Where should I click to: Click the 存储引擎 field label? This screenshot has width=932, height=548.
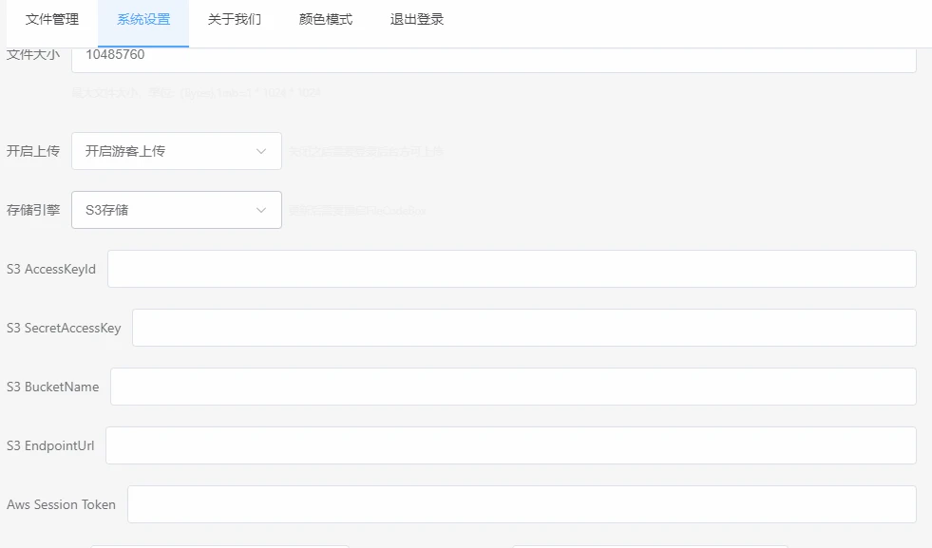pos(33,210)
